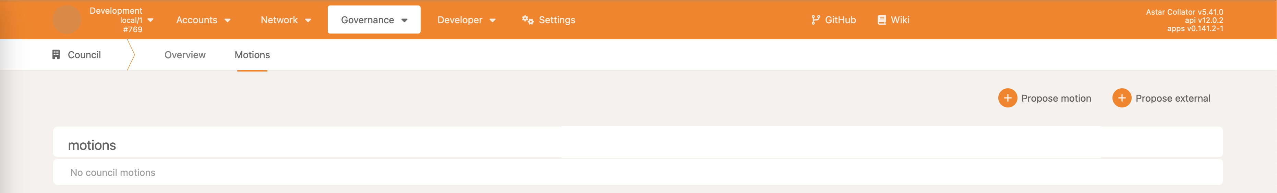Select the Motions tab
The image size is (1277, 193).
(x=252, y=55)
